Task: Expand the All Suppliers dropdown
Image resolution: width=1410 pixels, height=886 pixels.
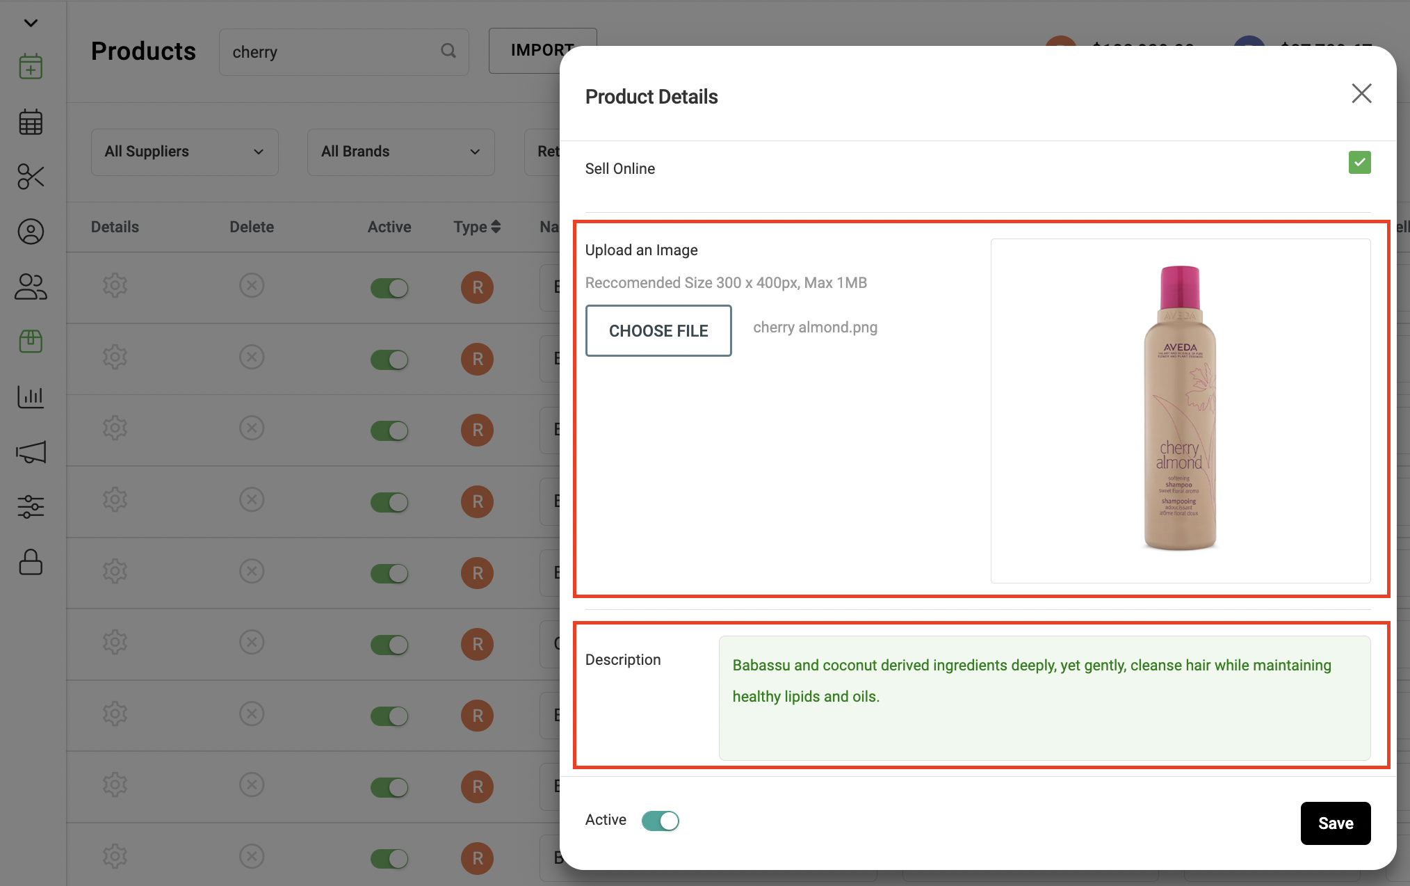Action: [185, 152]
